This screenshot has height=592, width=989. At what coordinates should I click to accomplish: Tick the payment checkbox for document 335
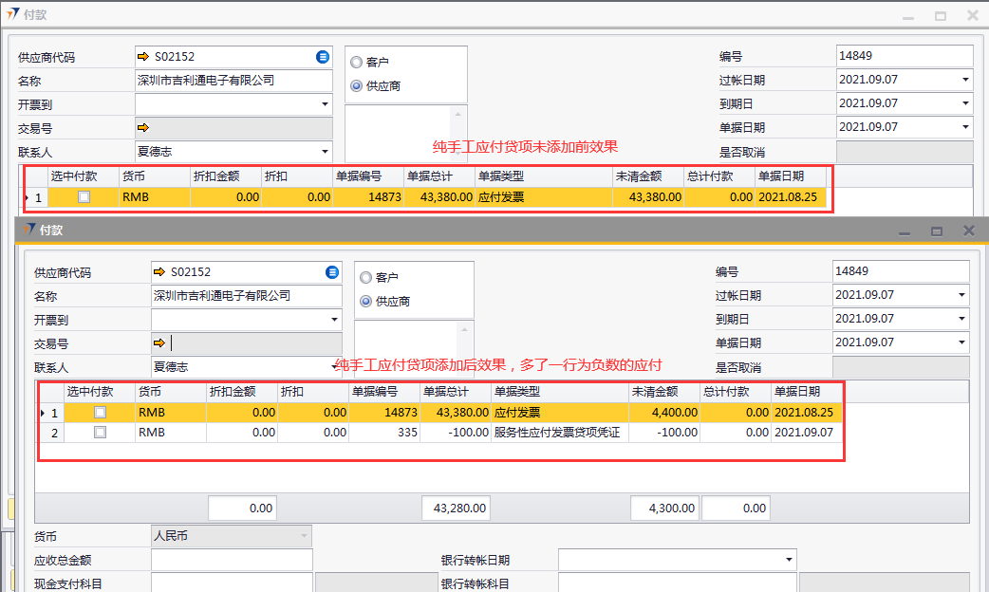click(100, 433)
